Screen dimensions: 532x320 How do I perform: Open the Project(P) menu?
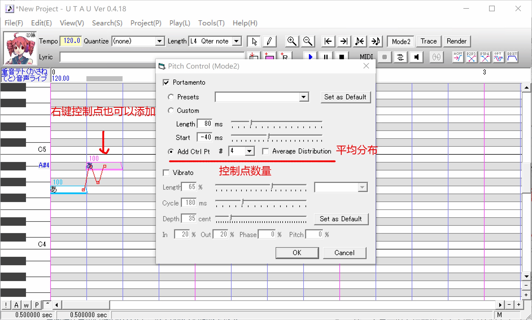pos(146,23)
